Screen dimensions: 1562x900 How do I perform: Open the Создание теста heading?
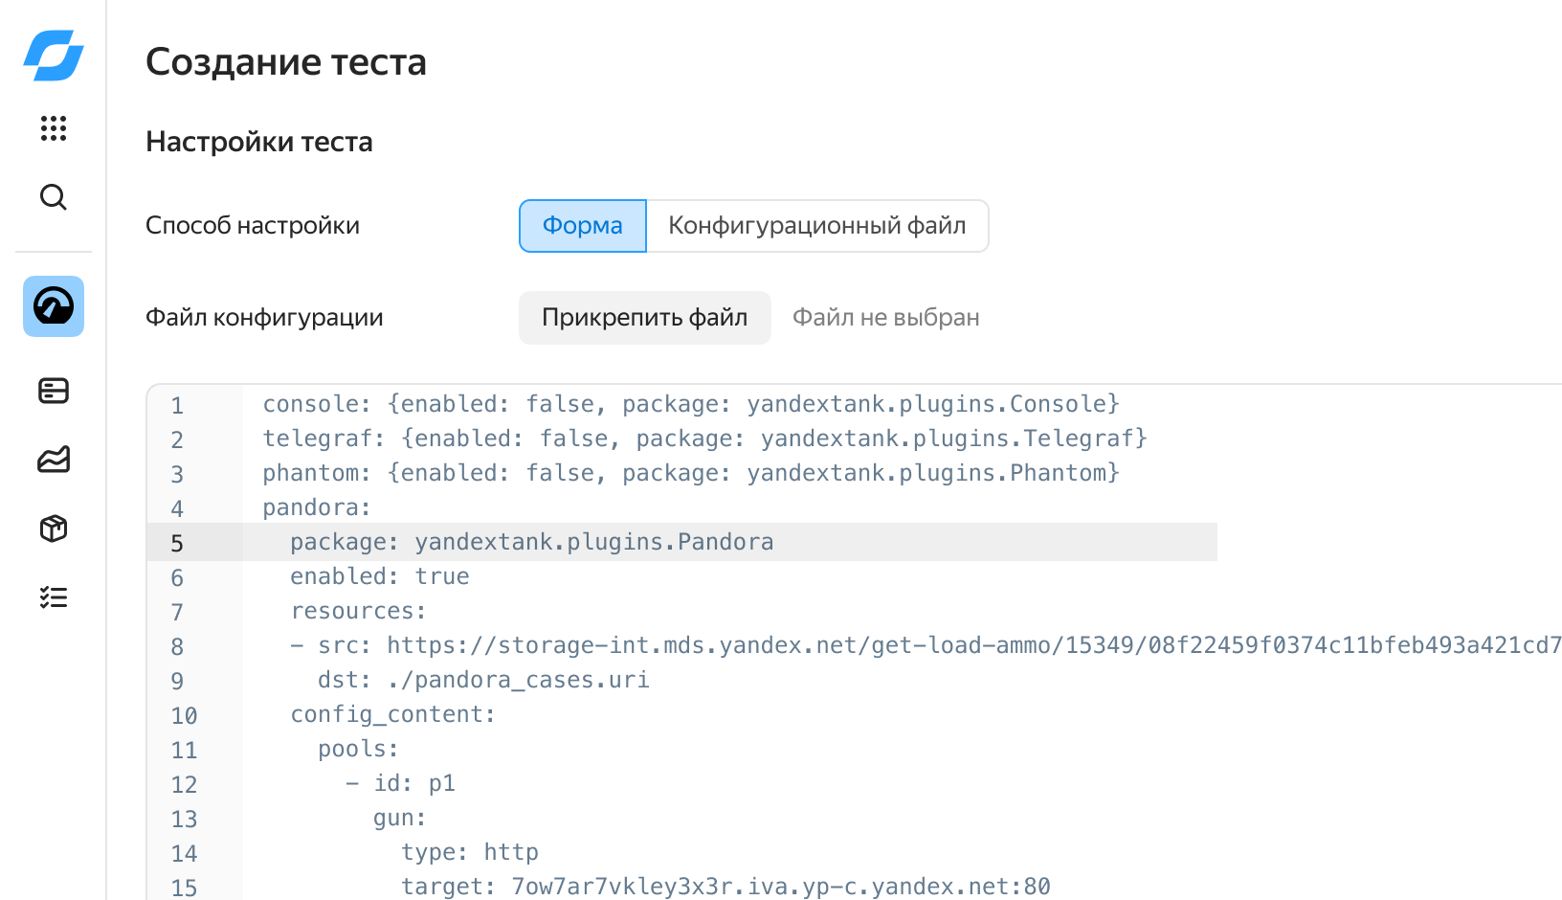285,61
